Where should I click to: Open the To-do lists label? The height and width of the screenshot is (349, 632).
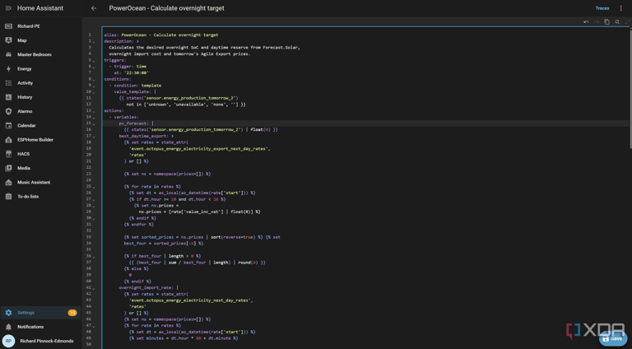(x=28, y=197)
